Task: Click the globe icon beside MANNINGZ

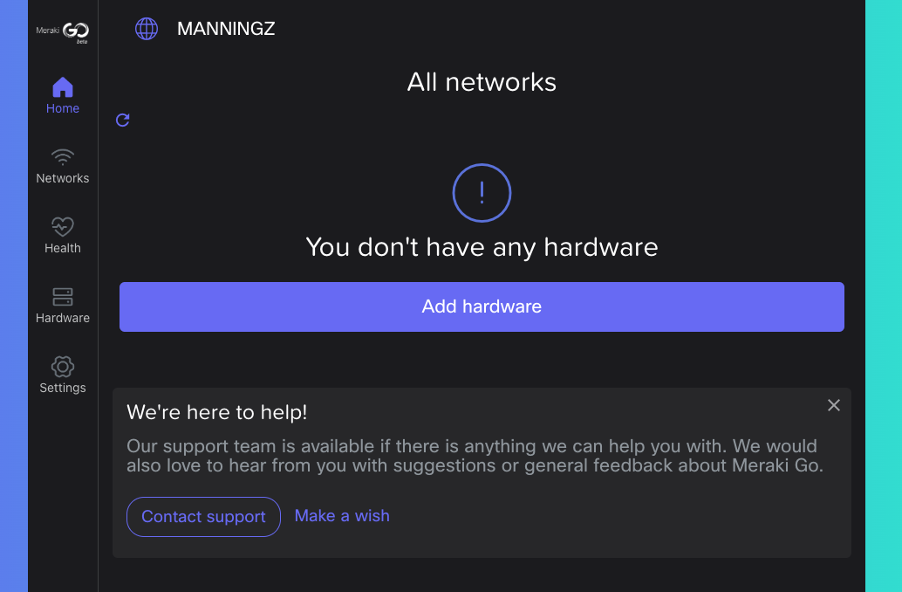Action: pyautogui.click(x=147, y=29)
